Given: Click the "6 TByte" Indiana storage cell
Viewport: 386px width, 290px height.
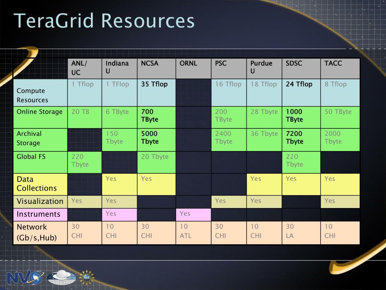Looking at the screenshot, I should point(119,117).
